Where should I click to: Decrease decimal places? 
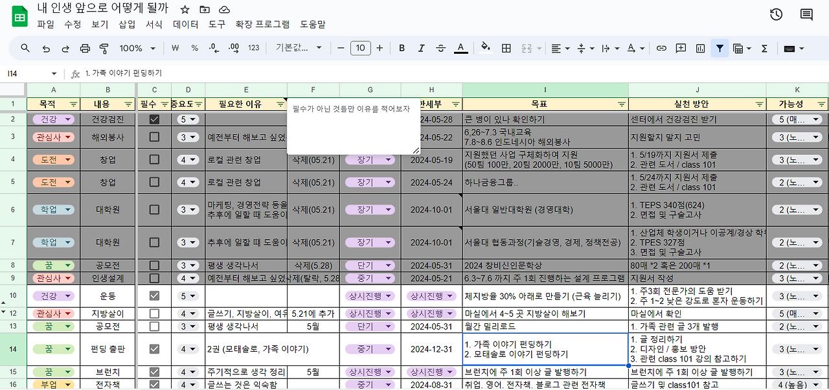click(x=214, y=48)
